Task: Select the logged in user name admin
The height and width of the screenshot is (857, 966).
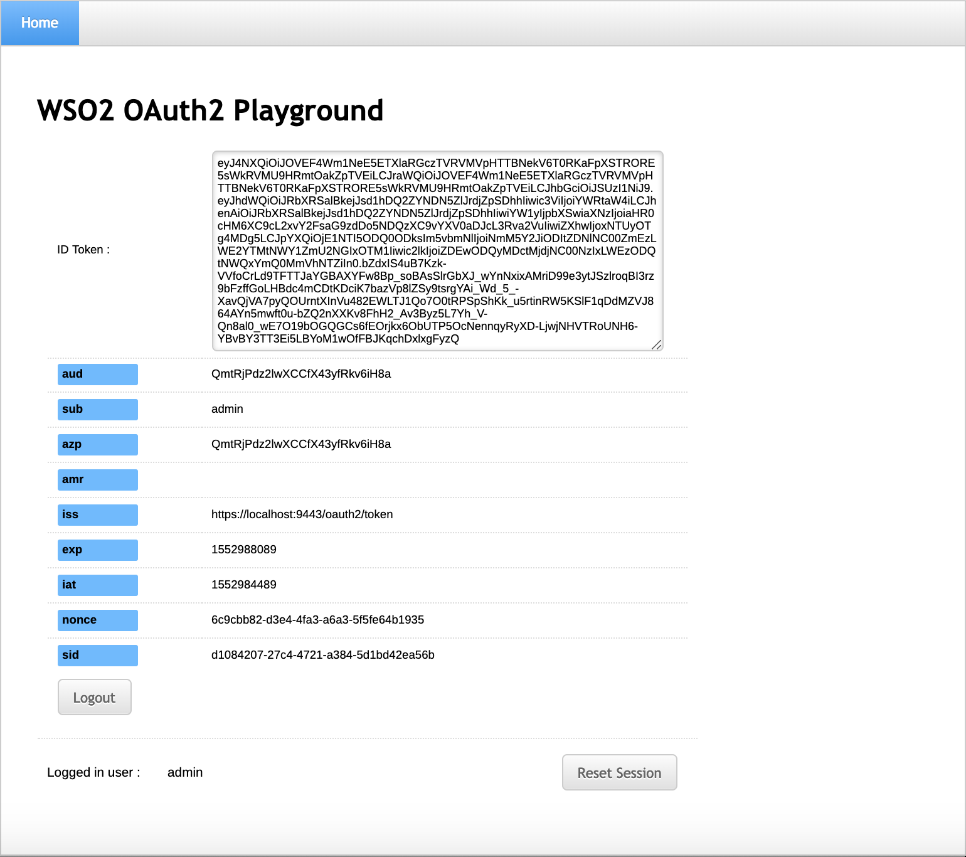Action: tap(185, 772)
